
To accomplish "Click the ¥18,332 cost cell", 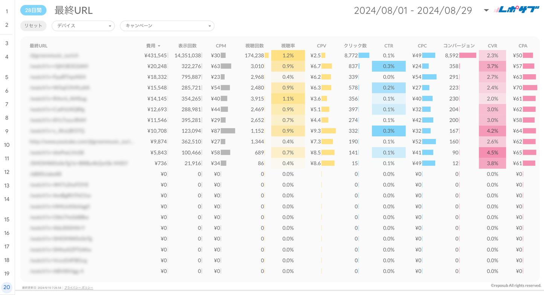I will pos(157,77).
